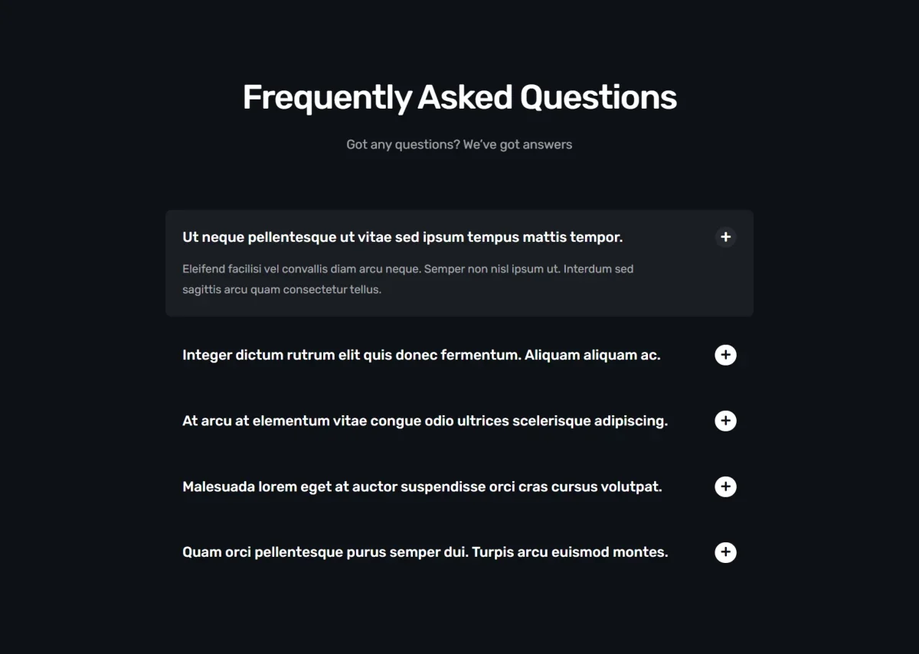Click the word 'Questions' in the main heading
Image resolution: width=919 pixels, height=654 pixels.
tap(599, 98)
